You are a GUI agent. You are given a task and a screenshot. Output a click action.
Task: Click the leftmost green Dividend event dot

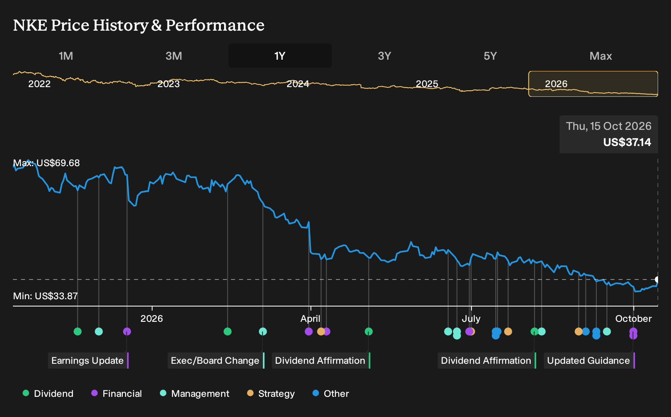(x=78, y=332)
